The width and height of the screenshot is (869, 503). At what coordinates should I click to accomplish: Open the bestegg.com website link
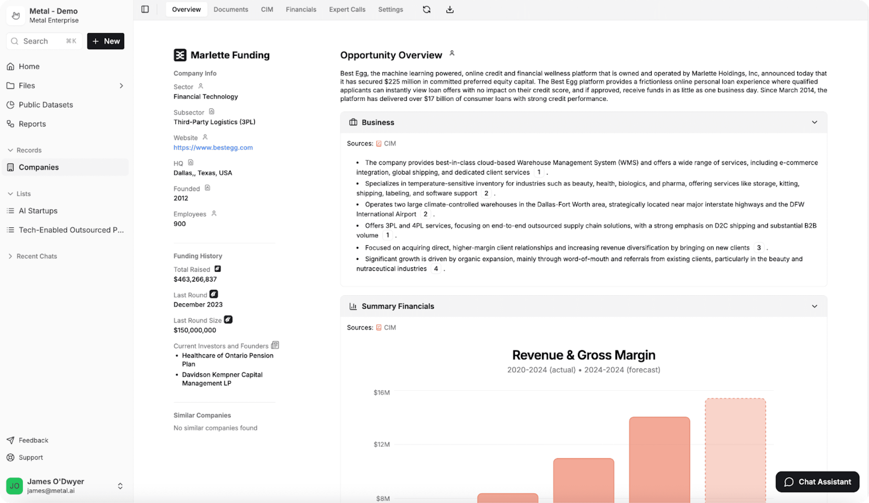click(213, 147)
